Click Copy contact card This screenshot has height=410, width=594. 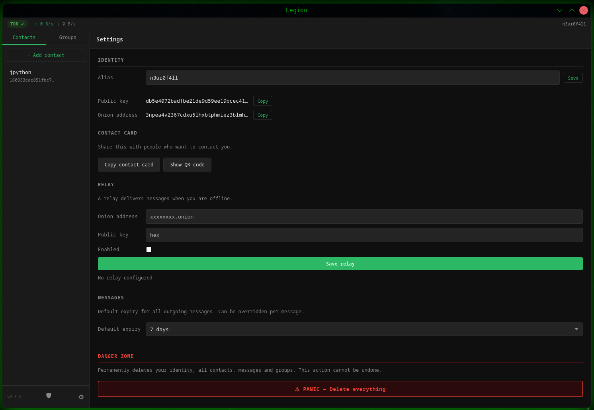click(x=129, y=165)
